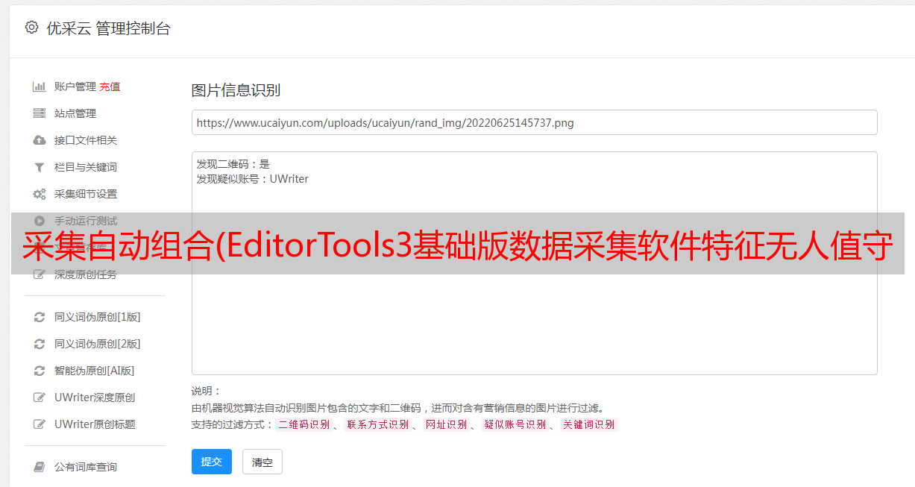This screenshot has width=915, height=487.
Task: Open 接口文件相关 menu item
Action: point(86,140)
